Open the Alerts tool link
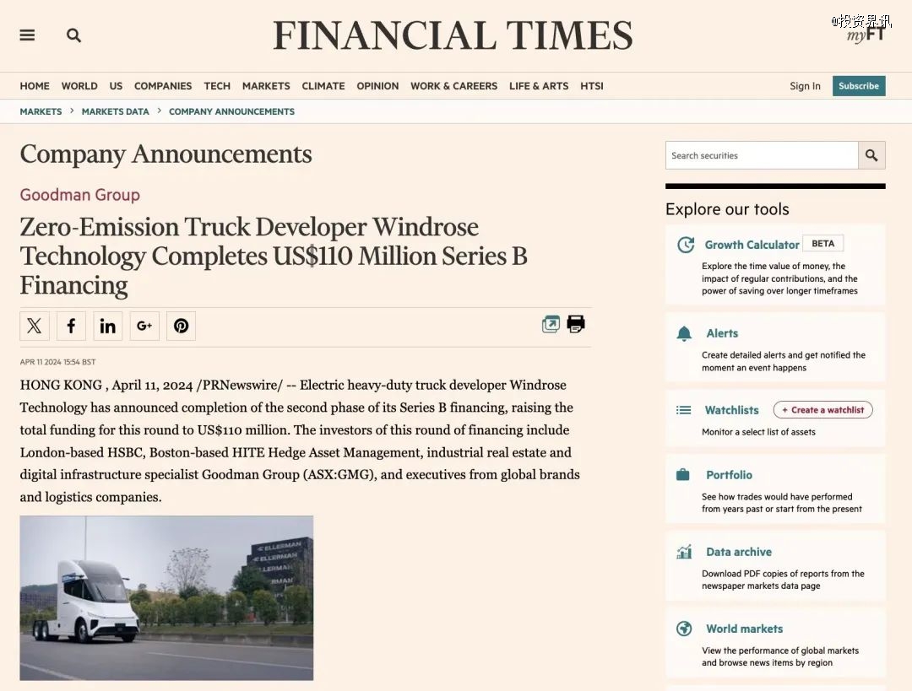 coord(722,333)
